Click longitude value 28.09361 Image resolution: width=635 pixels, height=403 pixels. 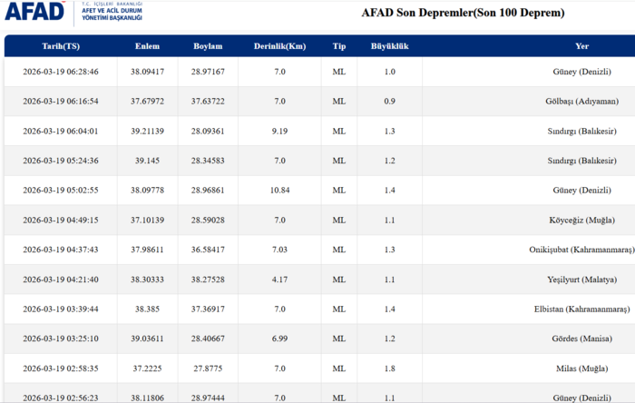[x=208, y=132]
